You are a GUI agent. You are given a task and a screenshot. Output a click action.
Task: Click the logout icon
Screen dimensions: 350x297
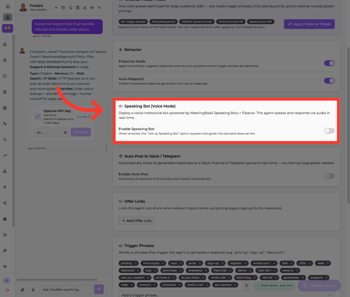(x=7, y=290)
